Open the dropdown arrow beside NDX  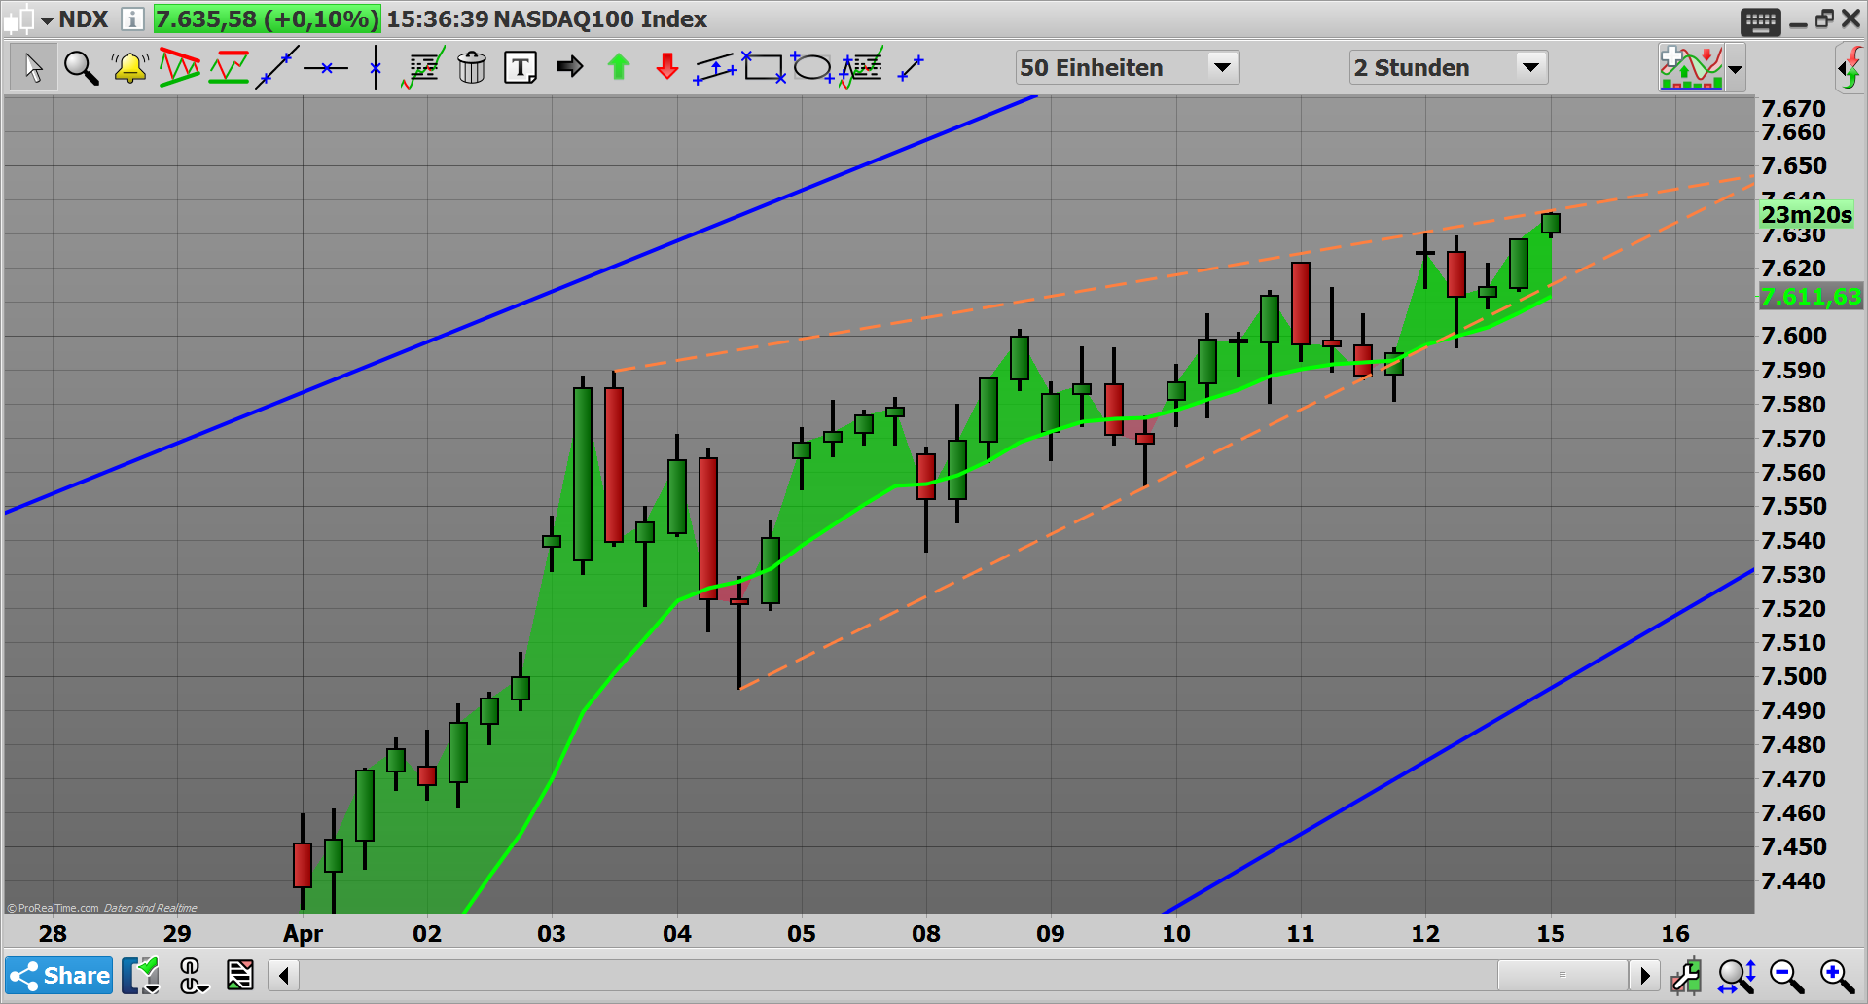pos(46,19)
